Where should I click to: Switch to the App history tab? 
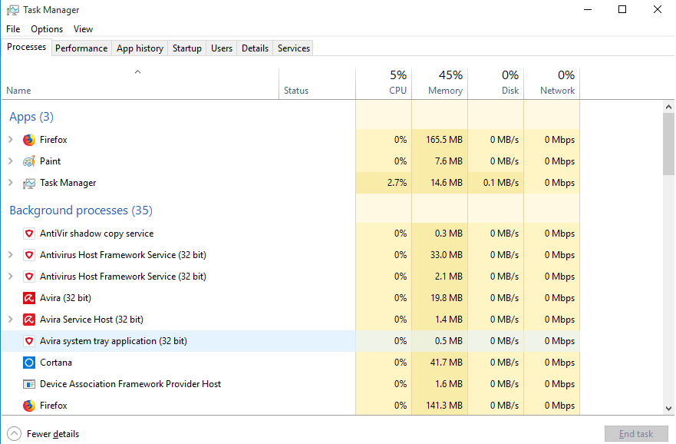(140, 48)
